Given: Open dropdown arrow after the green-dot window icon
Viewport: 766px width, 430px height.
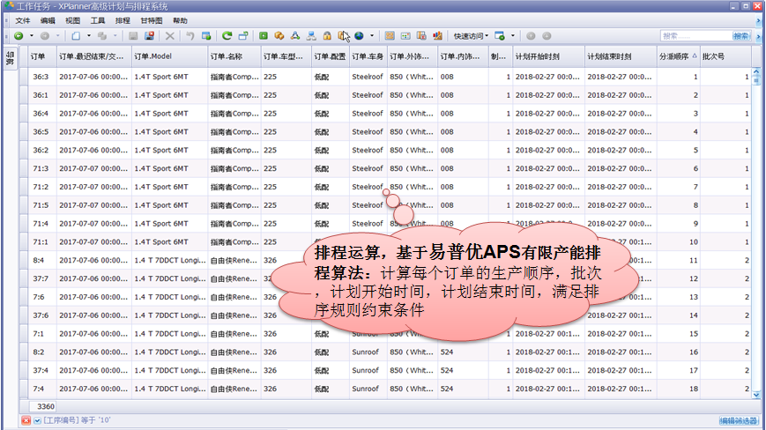Looking at the screenshot, I should click(x=512, y=36).
